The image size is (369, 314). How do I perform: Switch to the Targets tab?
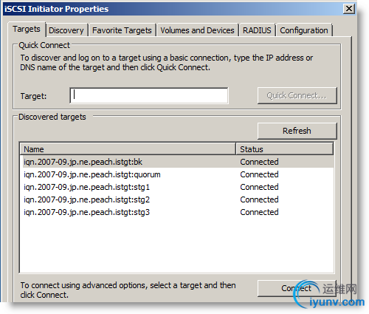(27, 30)
